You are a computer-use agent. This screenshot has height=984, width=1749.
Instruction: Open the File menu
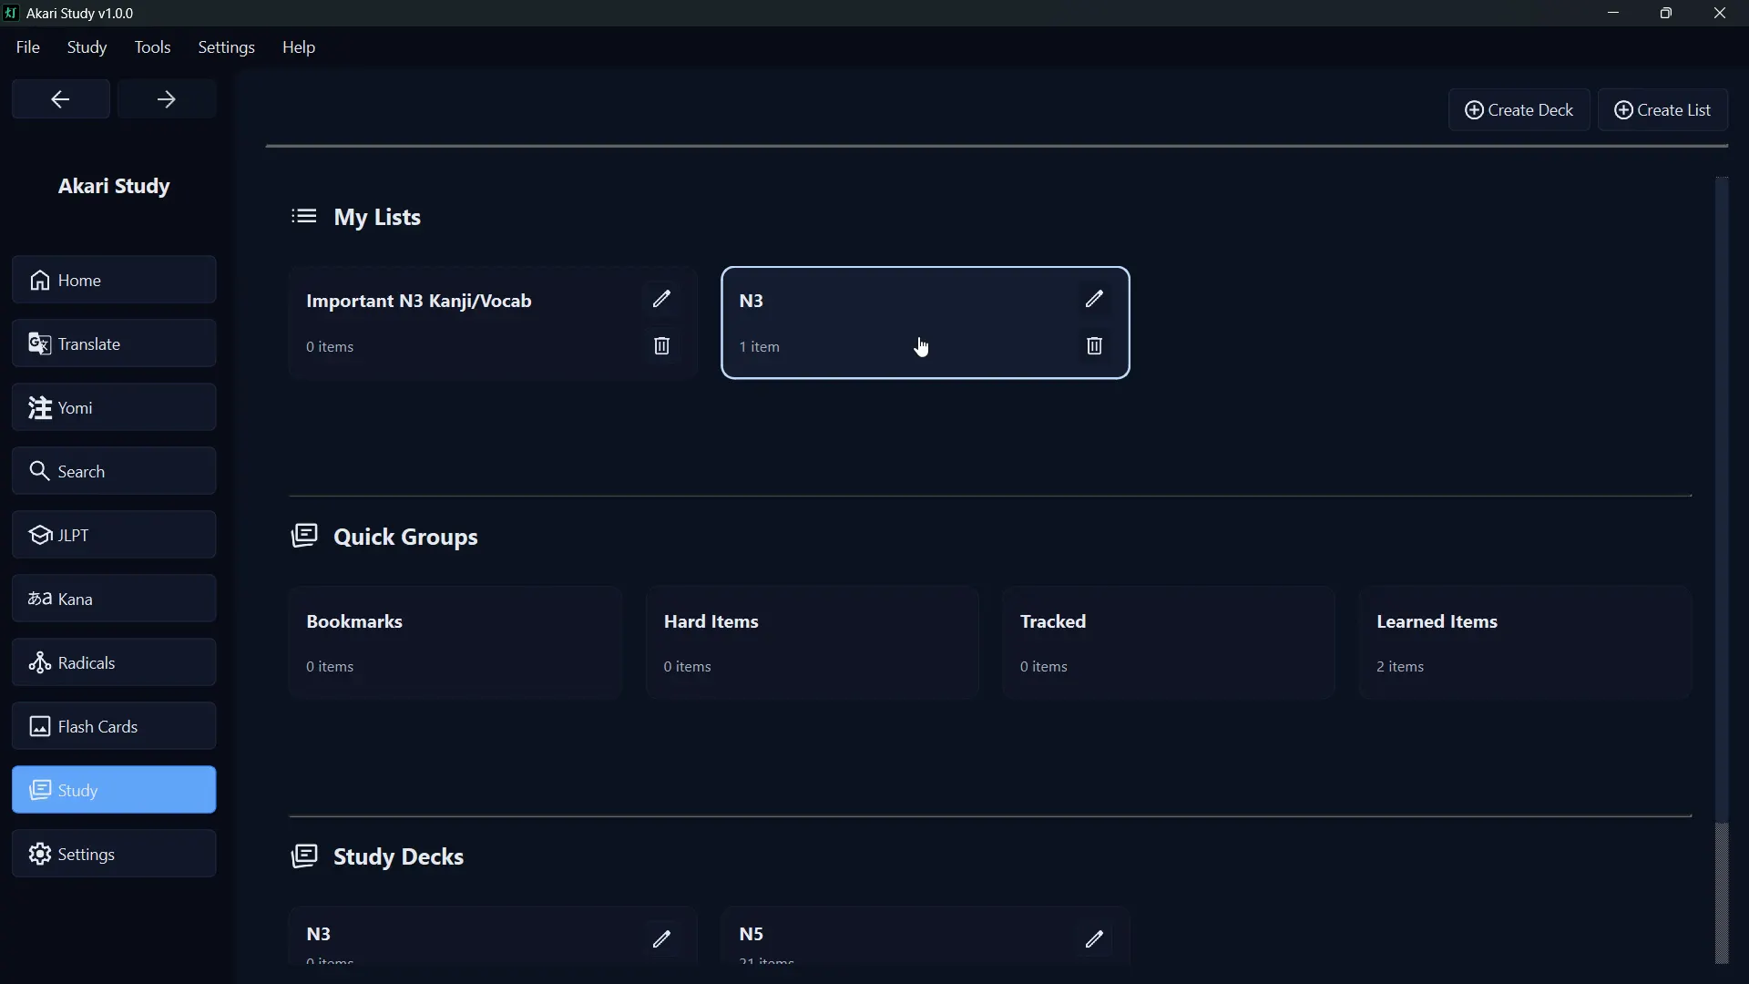(x=27, y=47)
